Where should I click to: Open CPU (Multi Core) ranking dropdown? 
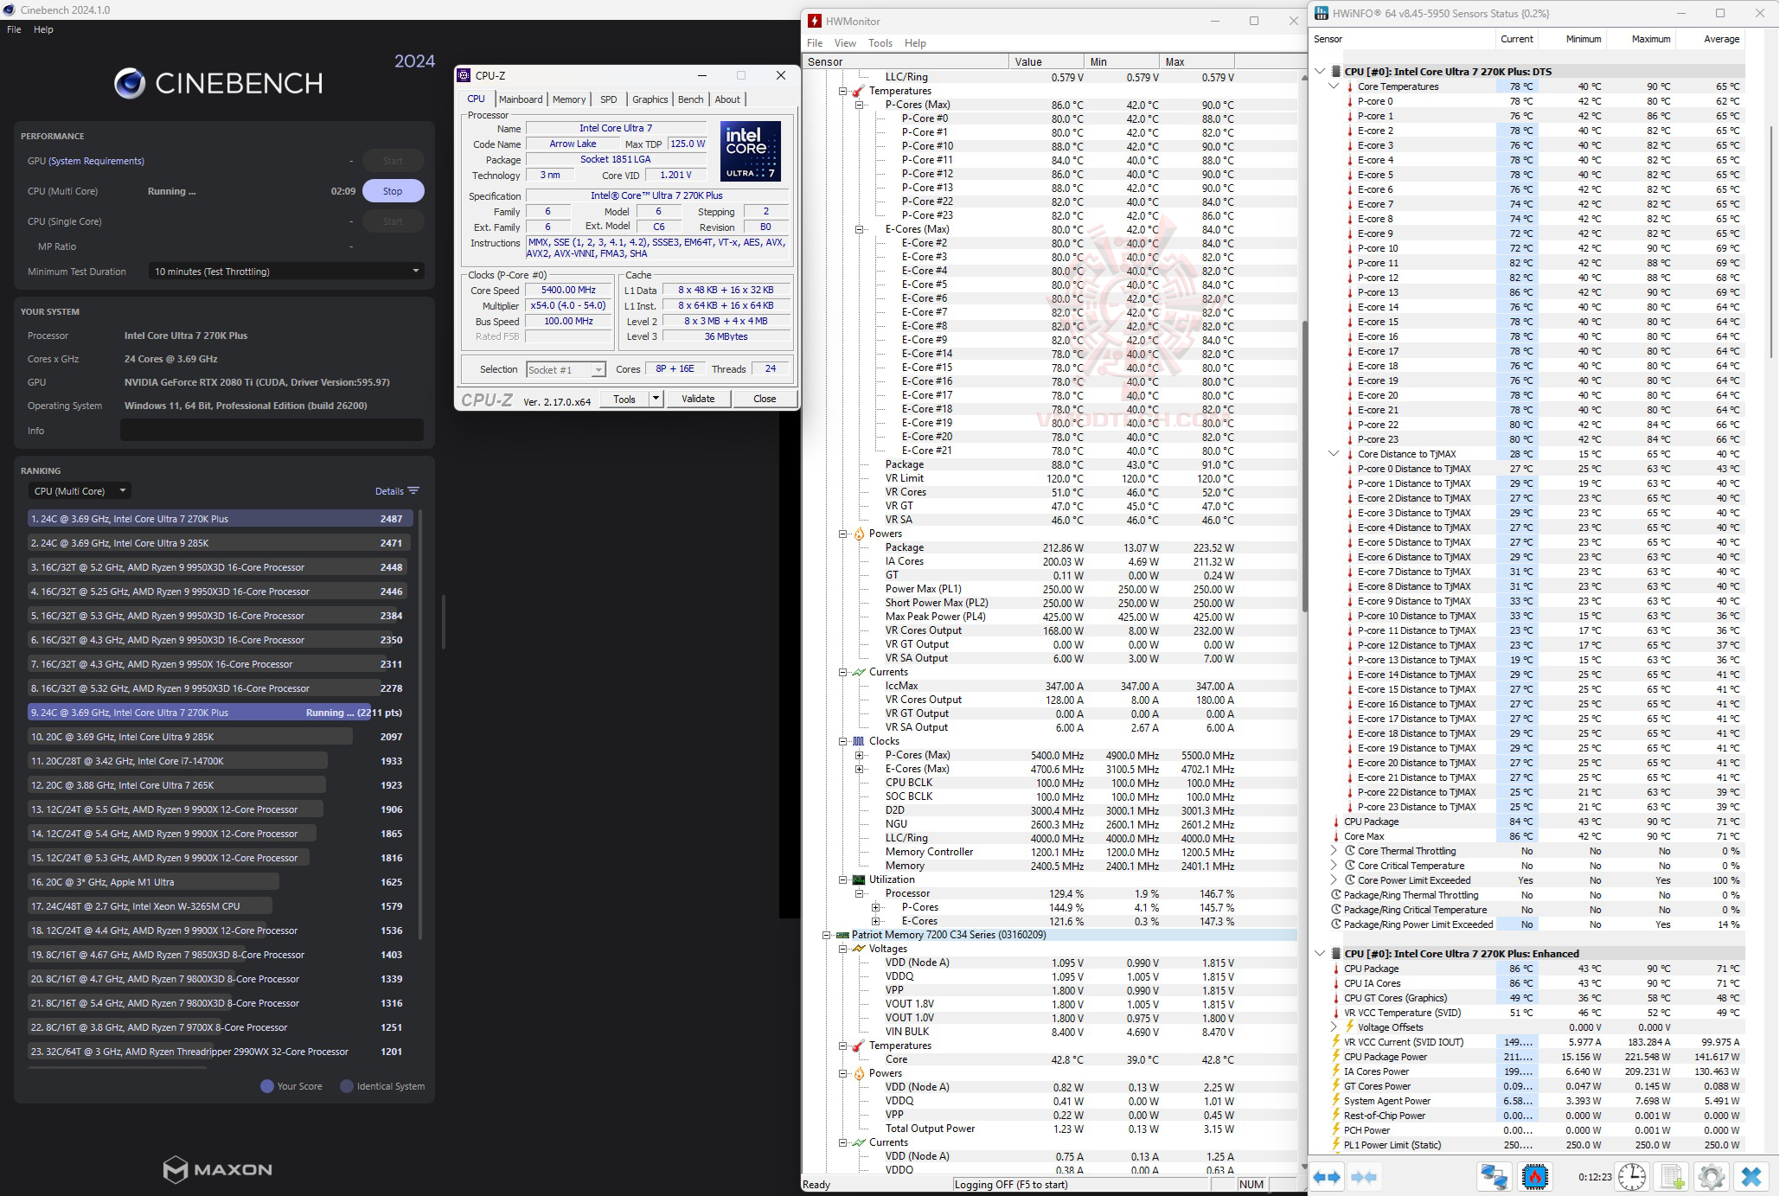tap(80, 491)
